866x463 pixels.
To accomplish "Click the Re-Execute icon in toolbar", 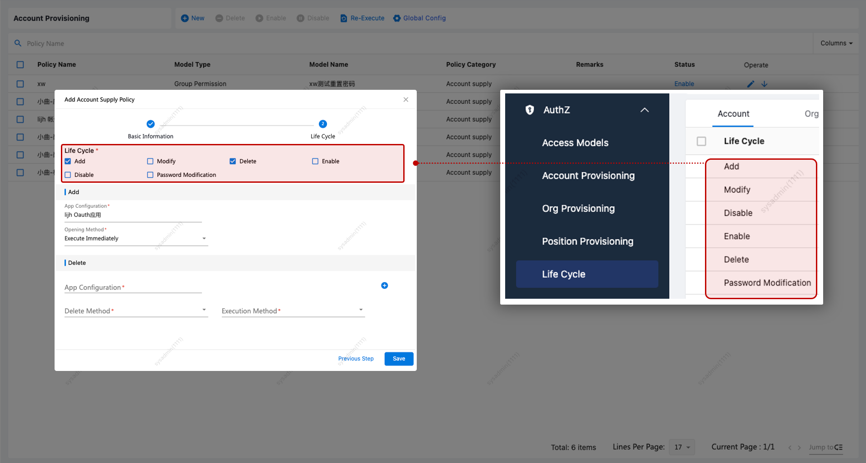I will (x=344, y=18).
